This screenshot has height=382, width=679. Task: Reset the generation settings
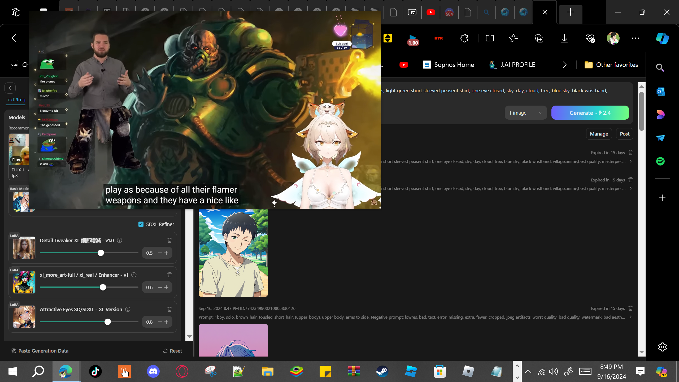pos(172,351)
